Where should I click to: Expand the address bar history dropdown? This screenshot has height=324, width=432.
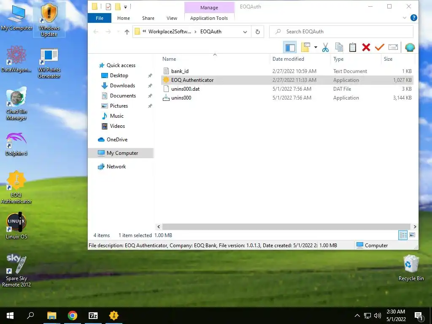pos(245,32)
